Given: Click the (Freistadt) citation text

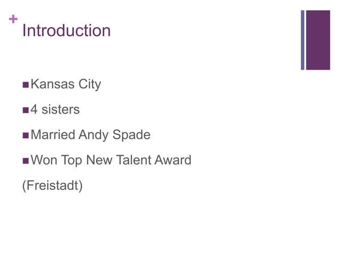Looking at the screenshot, I should (x=52, y=186).
